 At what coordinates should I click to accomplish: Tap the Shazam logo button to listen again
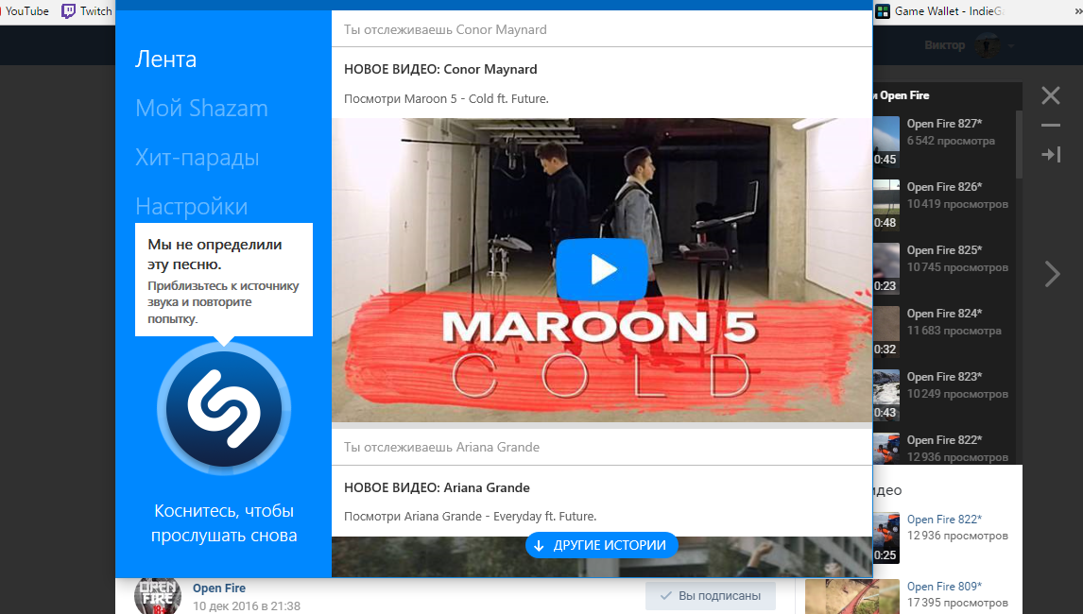click(224, 408)
